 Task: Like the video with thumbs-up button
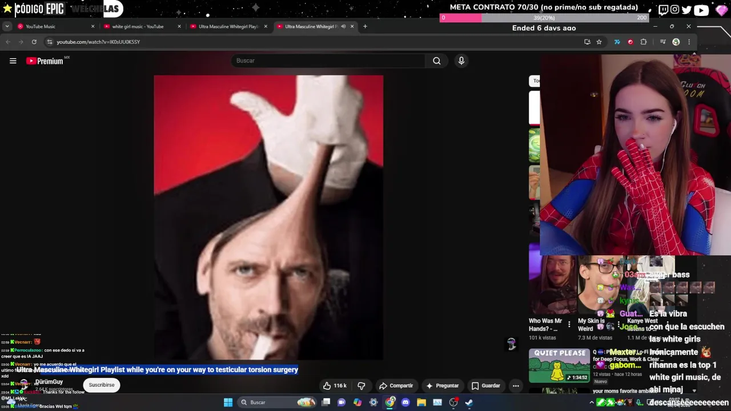pos(335,386)
